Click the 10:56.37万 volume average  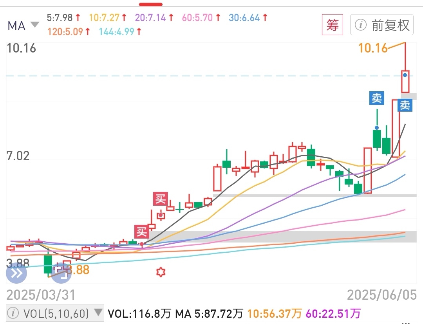click(274, 313)
